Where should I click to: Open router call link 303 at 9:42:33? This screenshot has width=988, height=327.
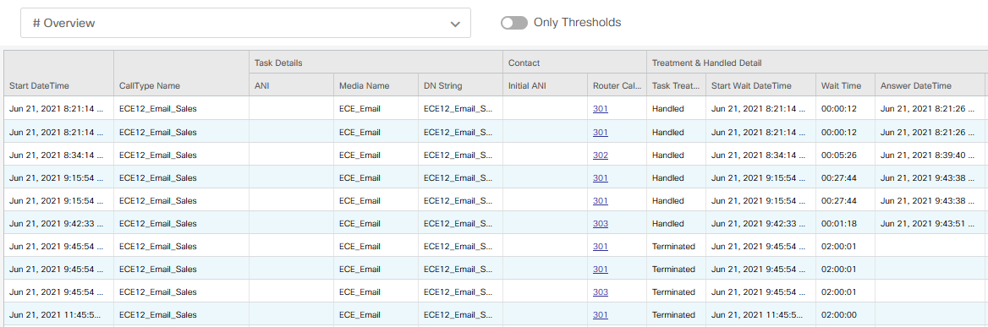pos(601,223)
